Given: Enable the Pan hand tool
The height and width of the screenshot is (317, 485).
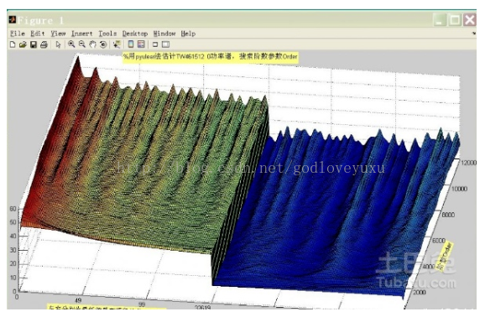Looking at the screenshot, I should [92, 44].
